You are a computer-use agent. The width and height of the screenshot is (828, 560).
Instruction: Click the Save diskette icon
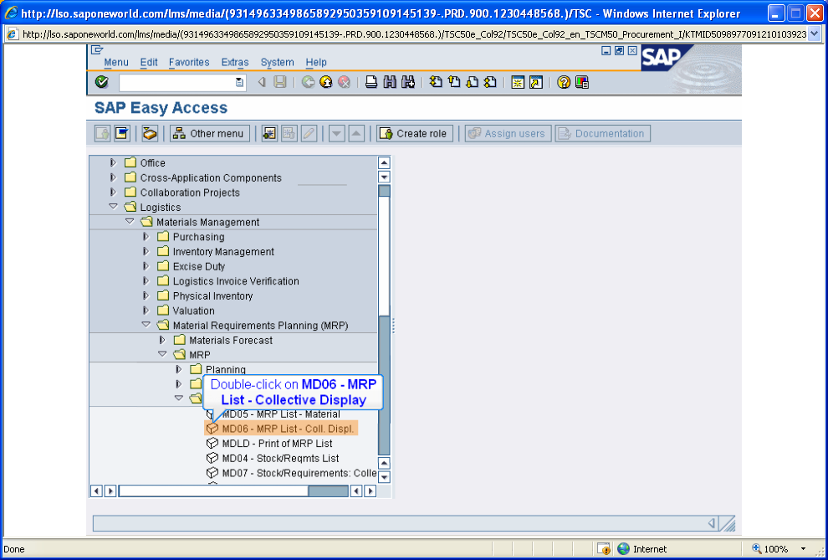(280, 82)
